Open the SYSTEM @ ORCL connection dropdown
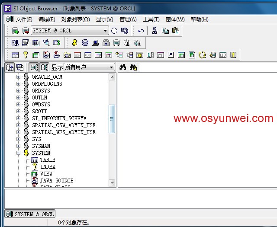The image size is (277, 227). [x=70, y=31]
